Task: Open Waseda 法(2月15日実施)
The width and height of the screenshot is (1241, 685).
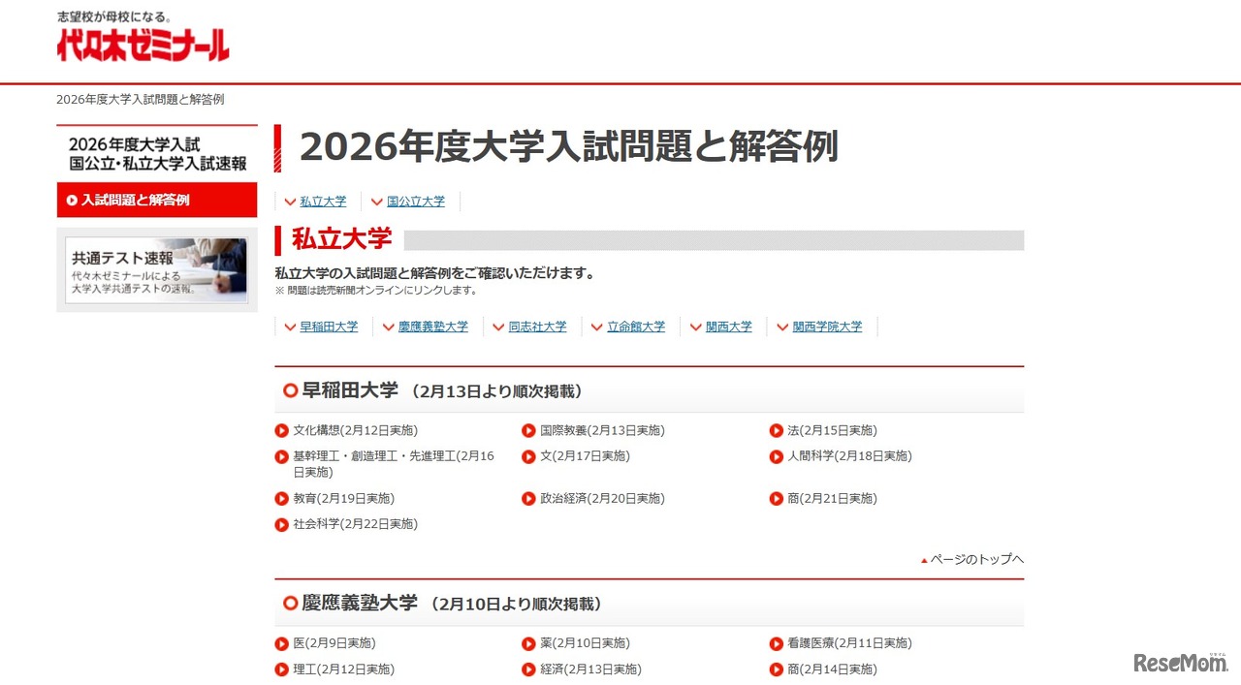Action: [832, 431]
